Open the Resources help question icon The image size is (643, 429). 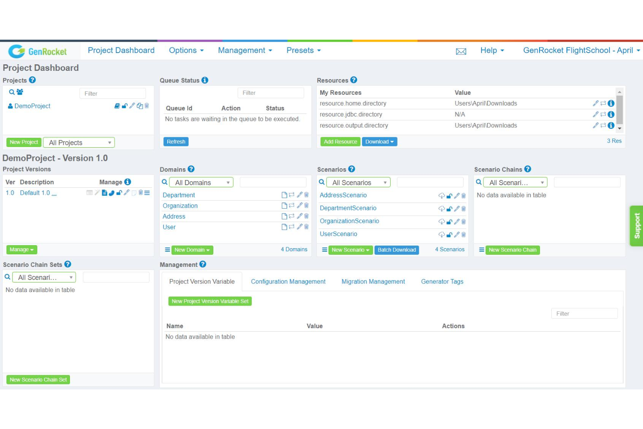[x=354, y=80]
